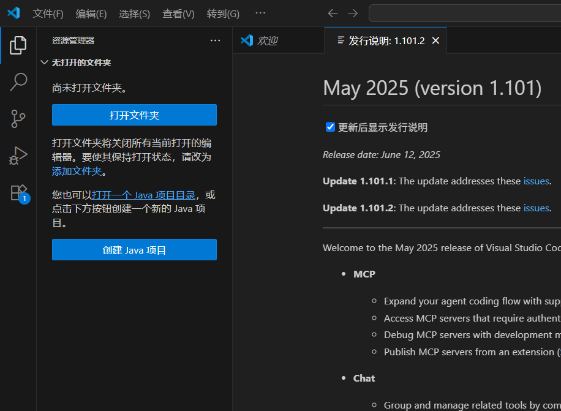This screenshot has width=561, height=411.
Task: Go forward with the right arrow
Action: 353,13
